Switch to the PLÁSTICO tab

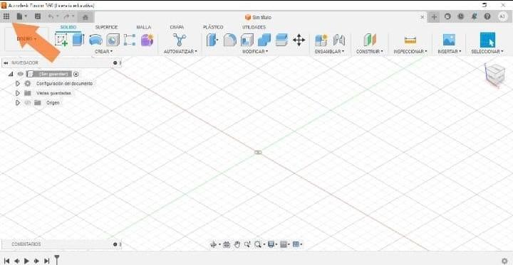(213, 28)
